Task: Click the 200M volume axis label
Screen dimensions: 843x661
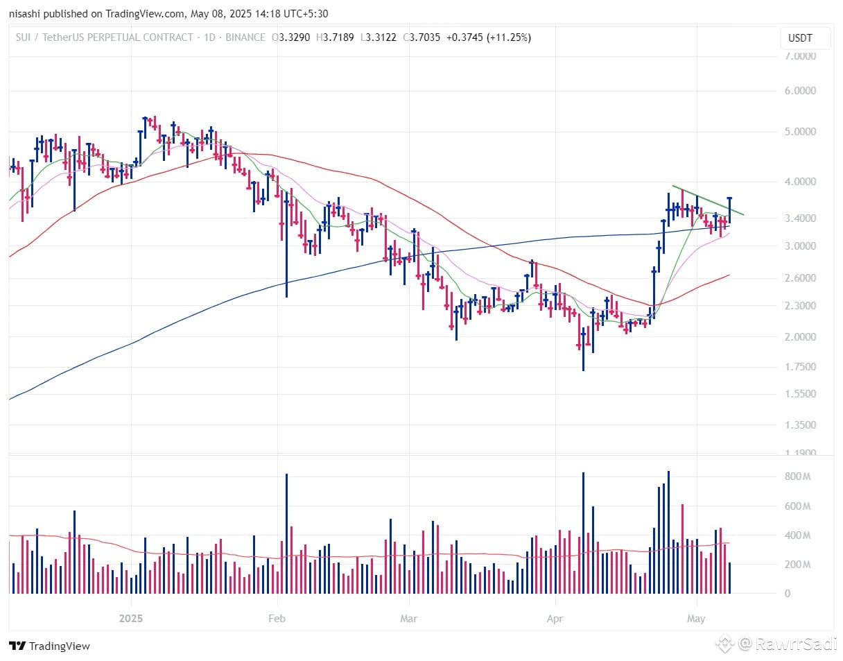Action: [x=797, y=565]
